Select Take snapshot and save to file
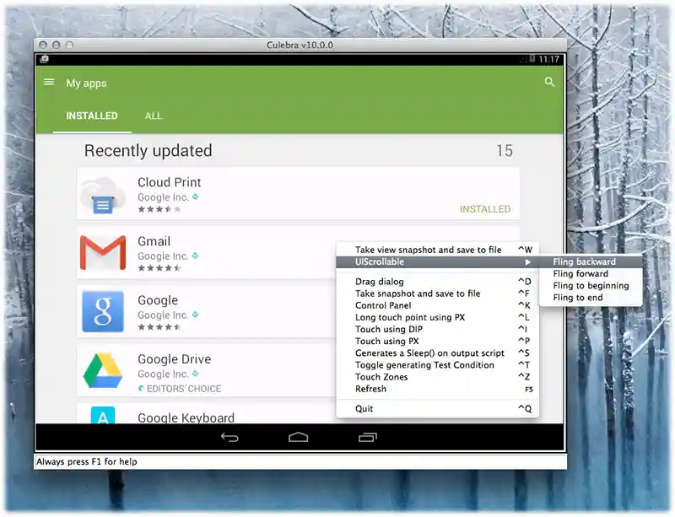Viewport: 675px width, 517px height. coord(437,294)
